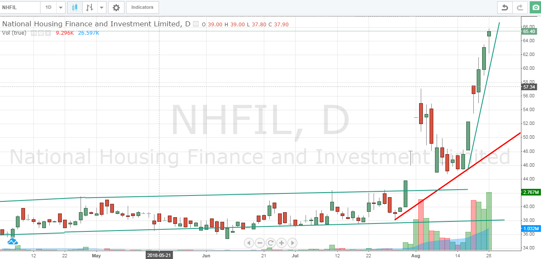Click the 65.40 current price label
This screenshot has height=259, width=541.
pyautogui.click(x=529, y=31)
